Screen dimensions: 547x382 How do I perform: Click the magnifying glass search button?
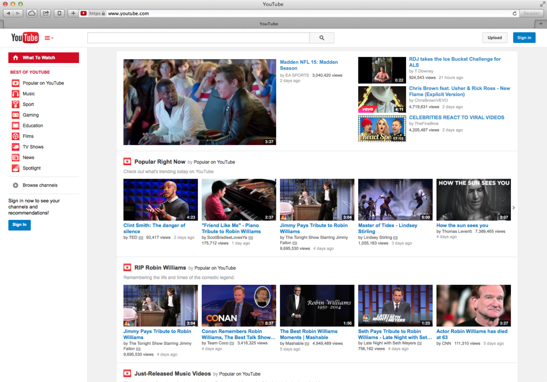tap(321, 38)
